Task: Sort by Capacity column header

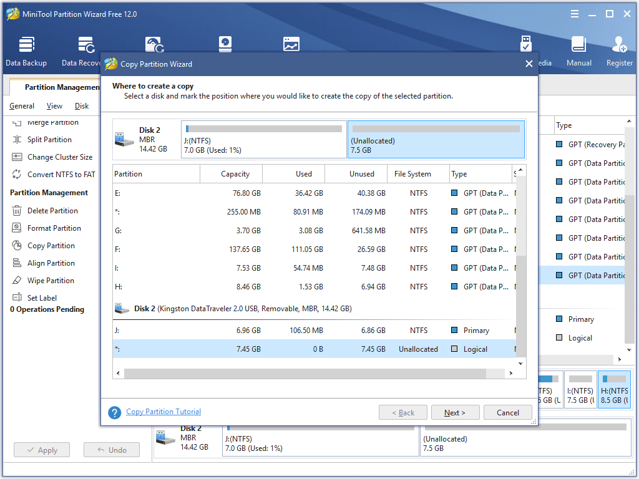Action: pos(232,174)
